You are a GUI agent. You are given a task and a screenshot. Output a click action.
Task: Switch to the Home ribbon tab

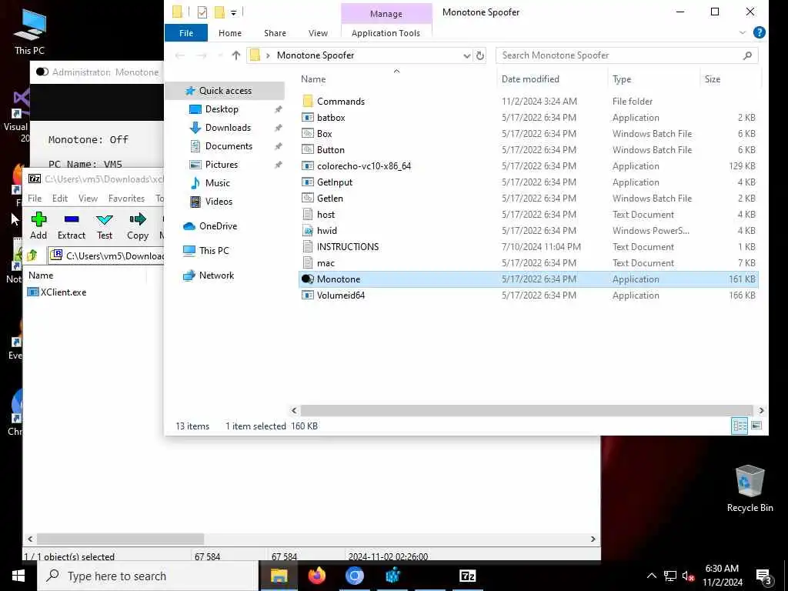(x=229, y=33)
